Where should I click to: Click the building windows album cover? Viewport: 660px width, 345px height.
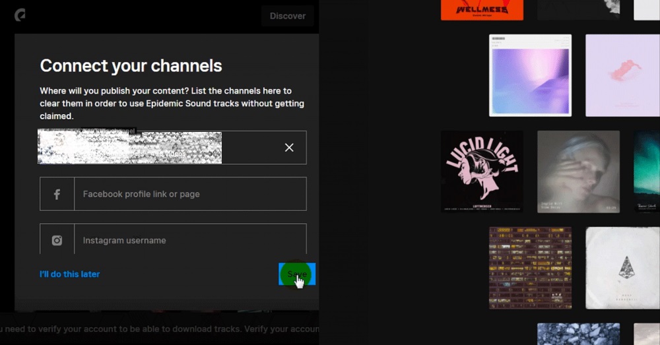pyautogui.click(x=530, y=268)
